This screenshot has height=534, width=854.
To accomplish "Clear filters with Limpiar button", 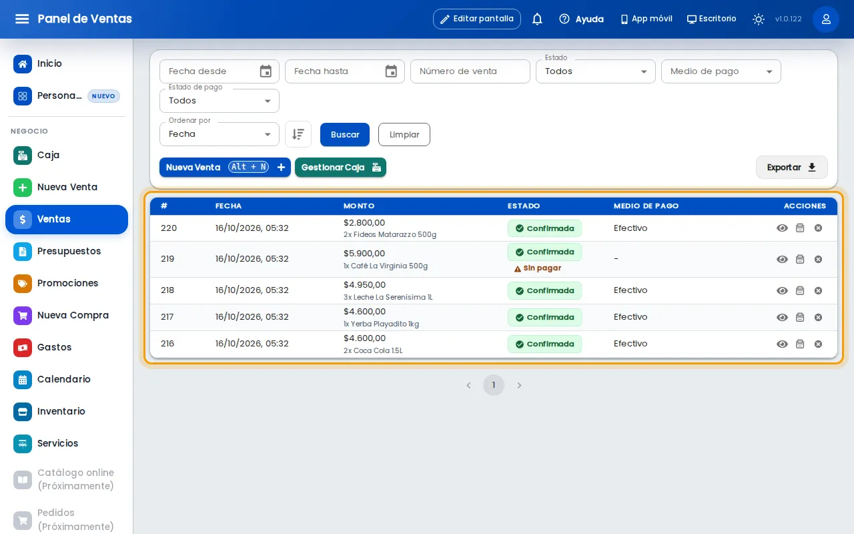I will pos(404,135).
